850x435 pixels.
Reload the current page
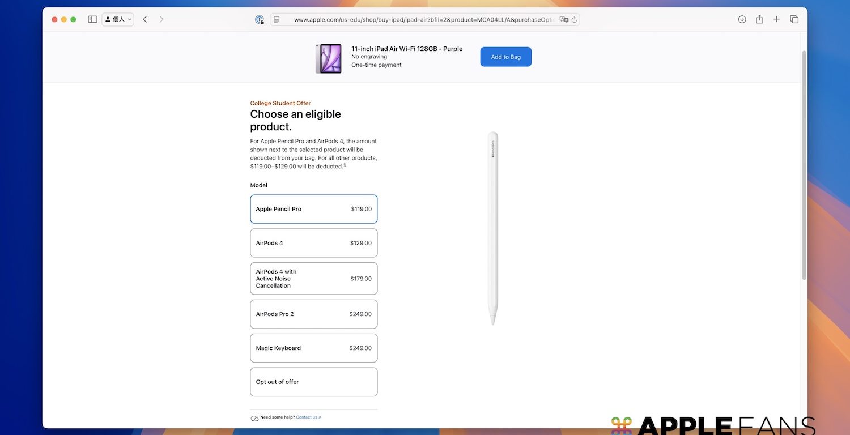click(574, 19)
